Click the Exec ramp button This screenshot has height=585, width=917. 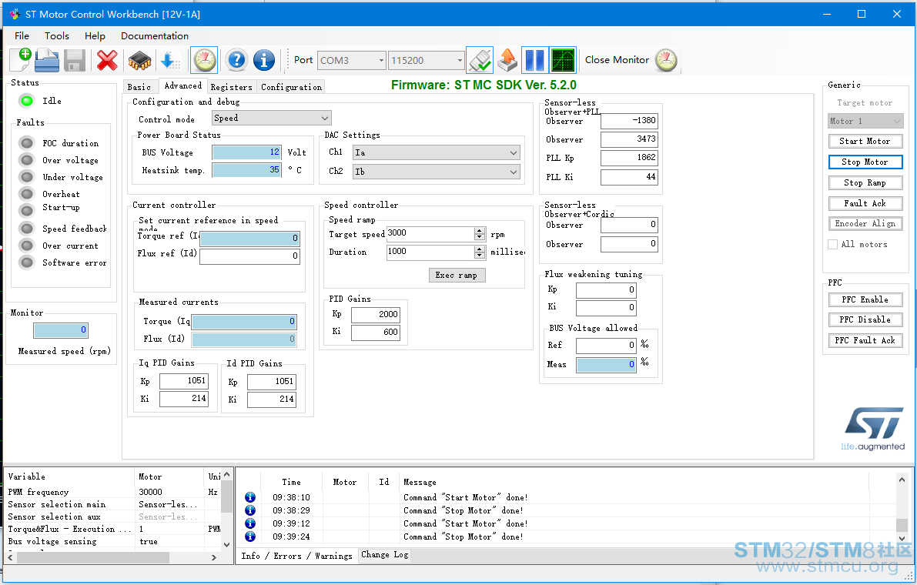tap(456, 276)
